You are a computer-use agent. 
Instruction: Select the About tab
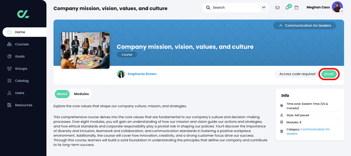(62, 94)
